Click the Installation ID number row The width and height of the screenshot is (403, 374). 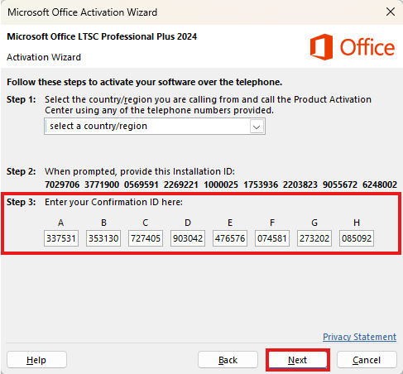tap(221, 185)
